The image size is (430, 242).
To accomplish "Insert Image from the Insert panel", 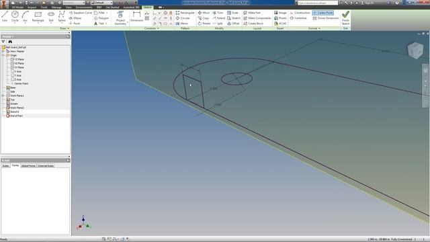I will (x=280, y=13).
